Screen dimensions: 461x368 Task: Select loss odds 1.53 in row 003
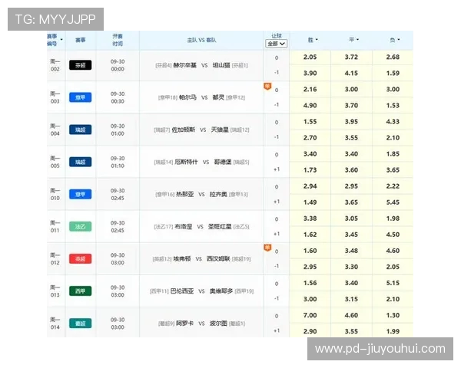[x=393, y=105]
